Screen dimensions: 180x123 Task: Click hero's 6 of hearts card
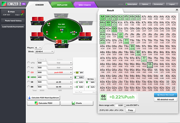(59, 42)
